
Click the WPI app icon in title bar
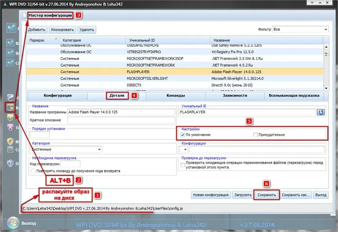click(5, 4)
